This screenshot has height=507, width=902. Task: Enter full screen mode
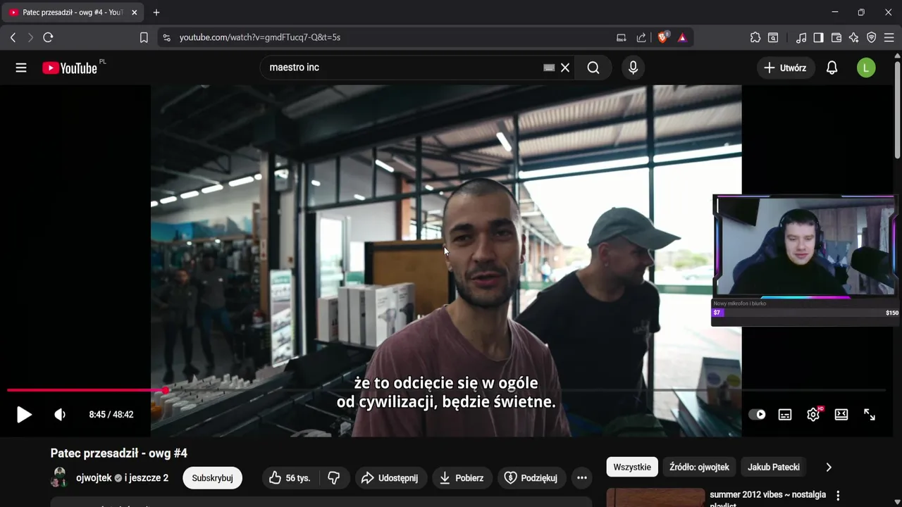coord(870,415)
